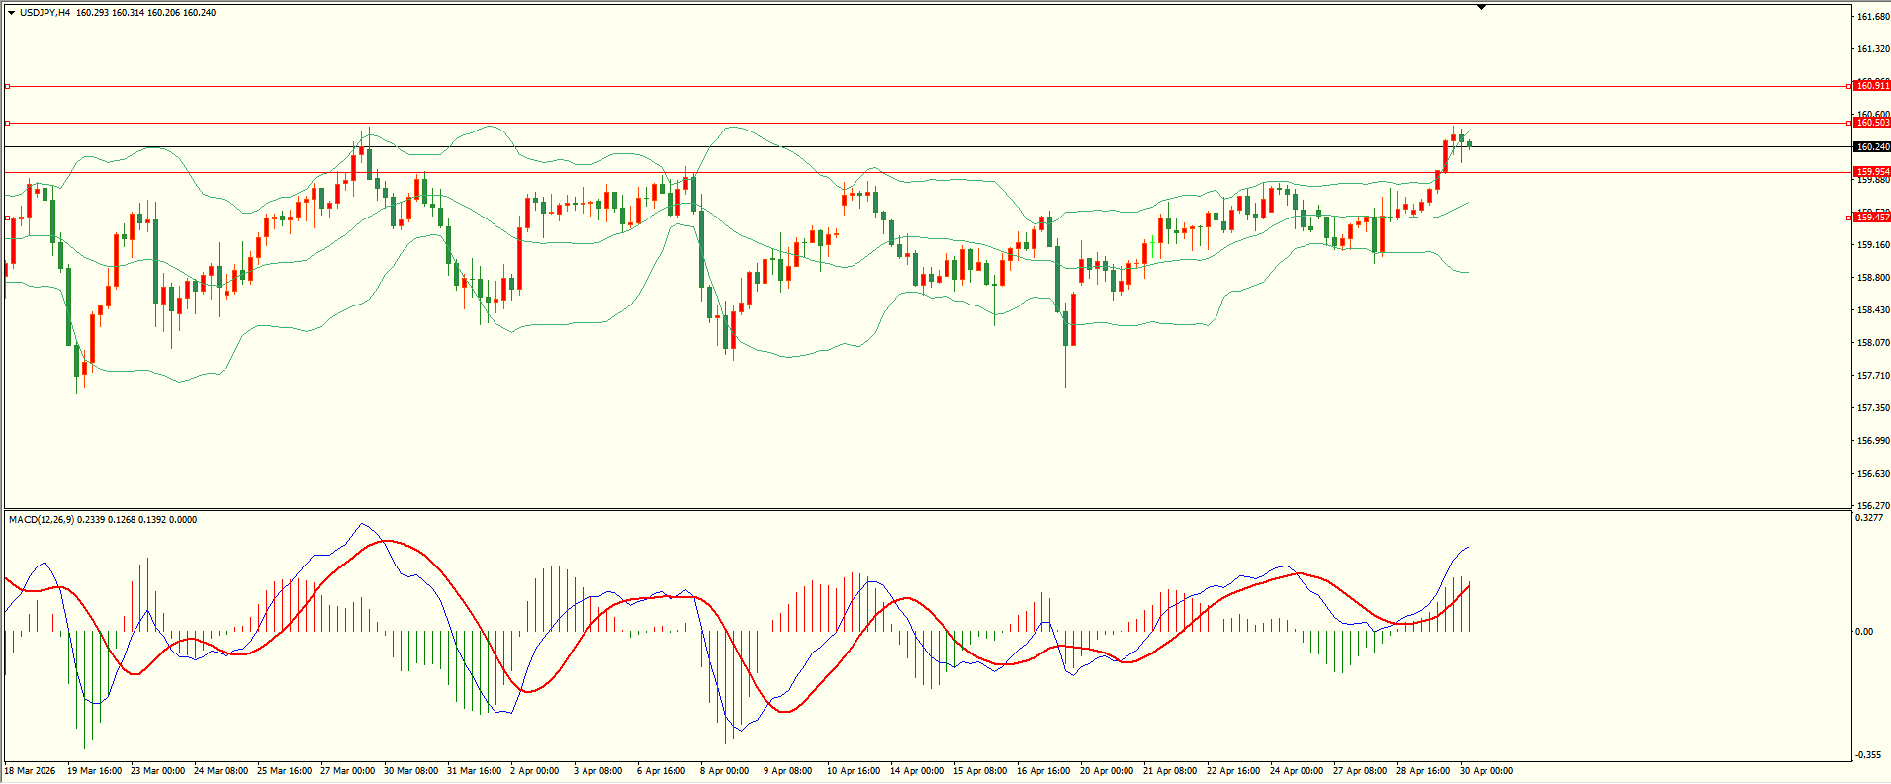Select the 8 Apr 00:00 time axis label
This screenshot has width=1891, height=784.
pos(725,771)
